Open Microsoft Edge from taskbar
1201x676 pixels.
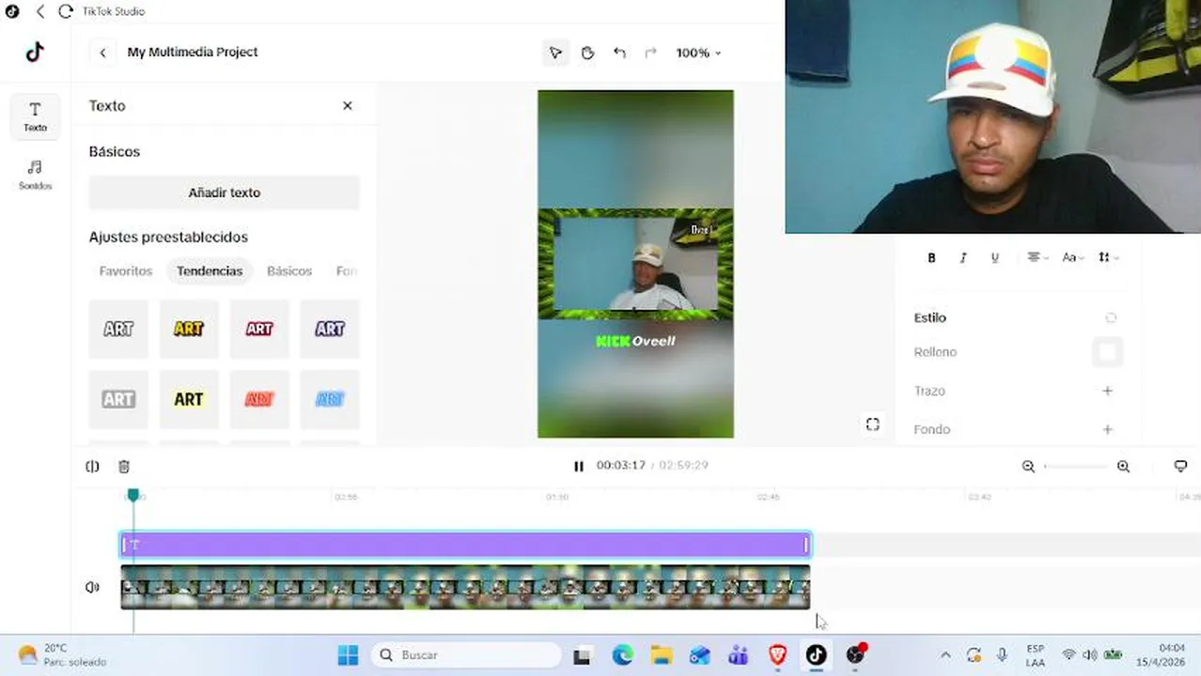tap(622, 655)
